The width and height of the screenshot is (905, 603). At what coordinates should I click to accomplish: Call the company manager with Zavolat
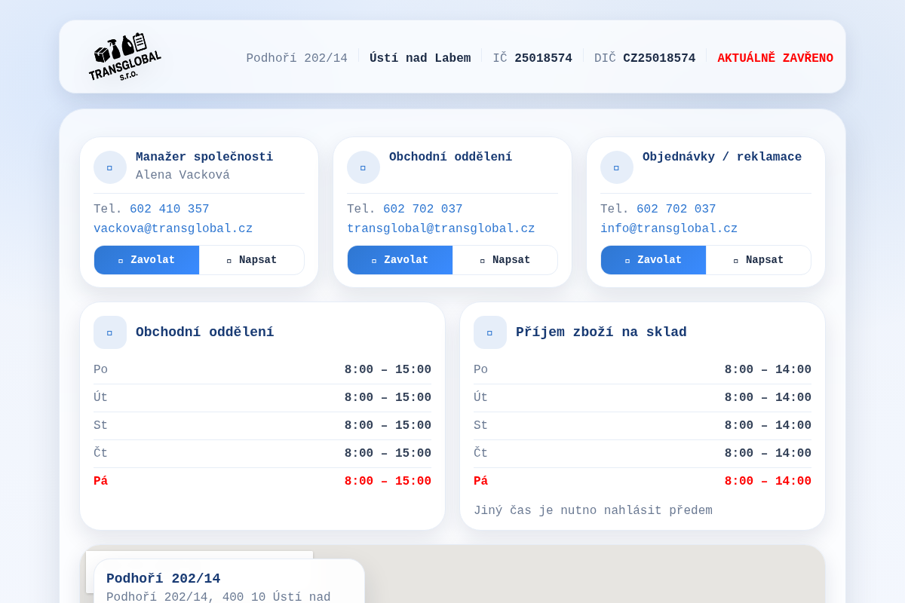(x=146, y=260)
